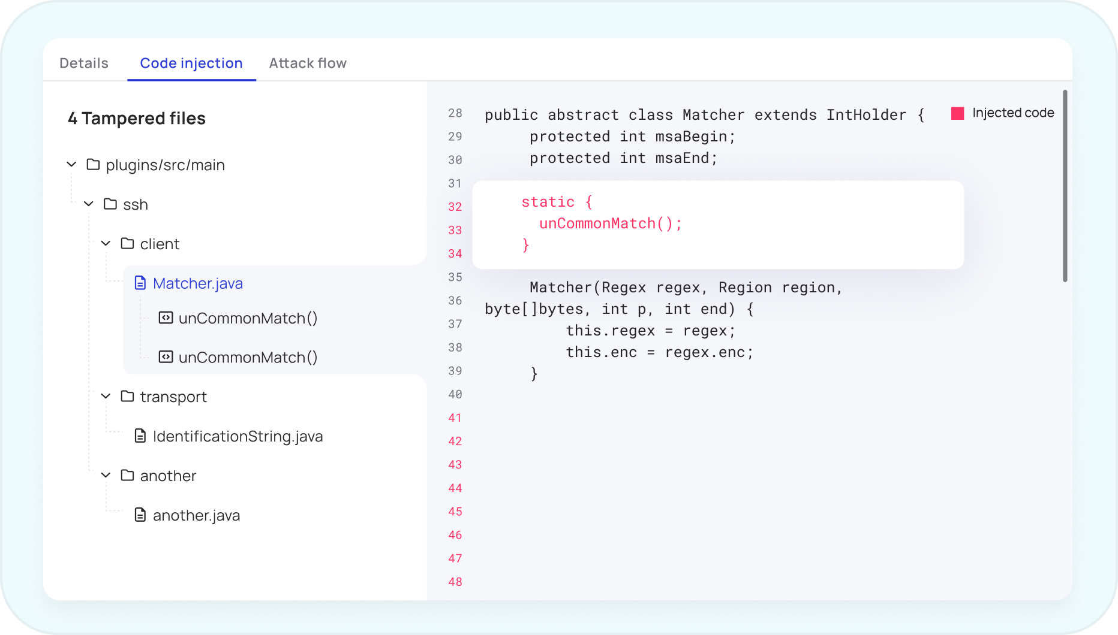Click the first unCommonMatch() method icon
1118x635 pixels.
click(166, 318)
